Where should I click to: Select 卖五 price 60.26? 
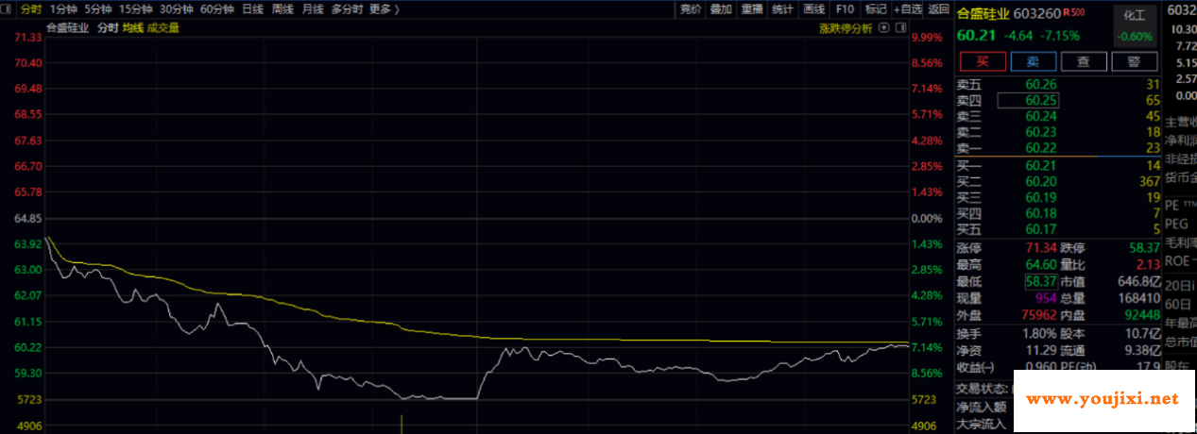1041,86
